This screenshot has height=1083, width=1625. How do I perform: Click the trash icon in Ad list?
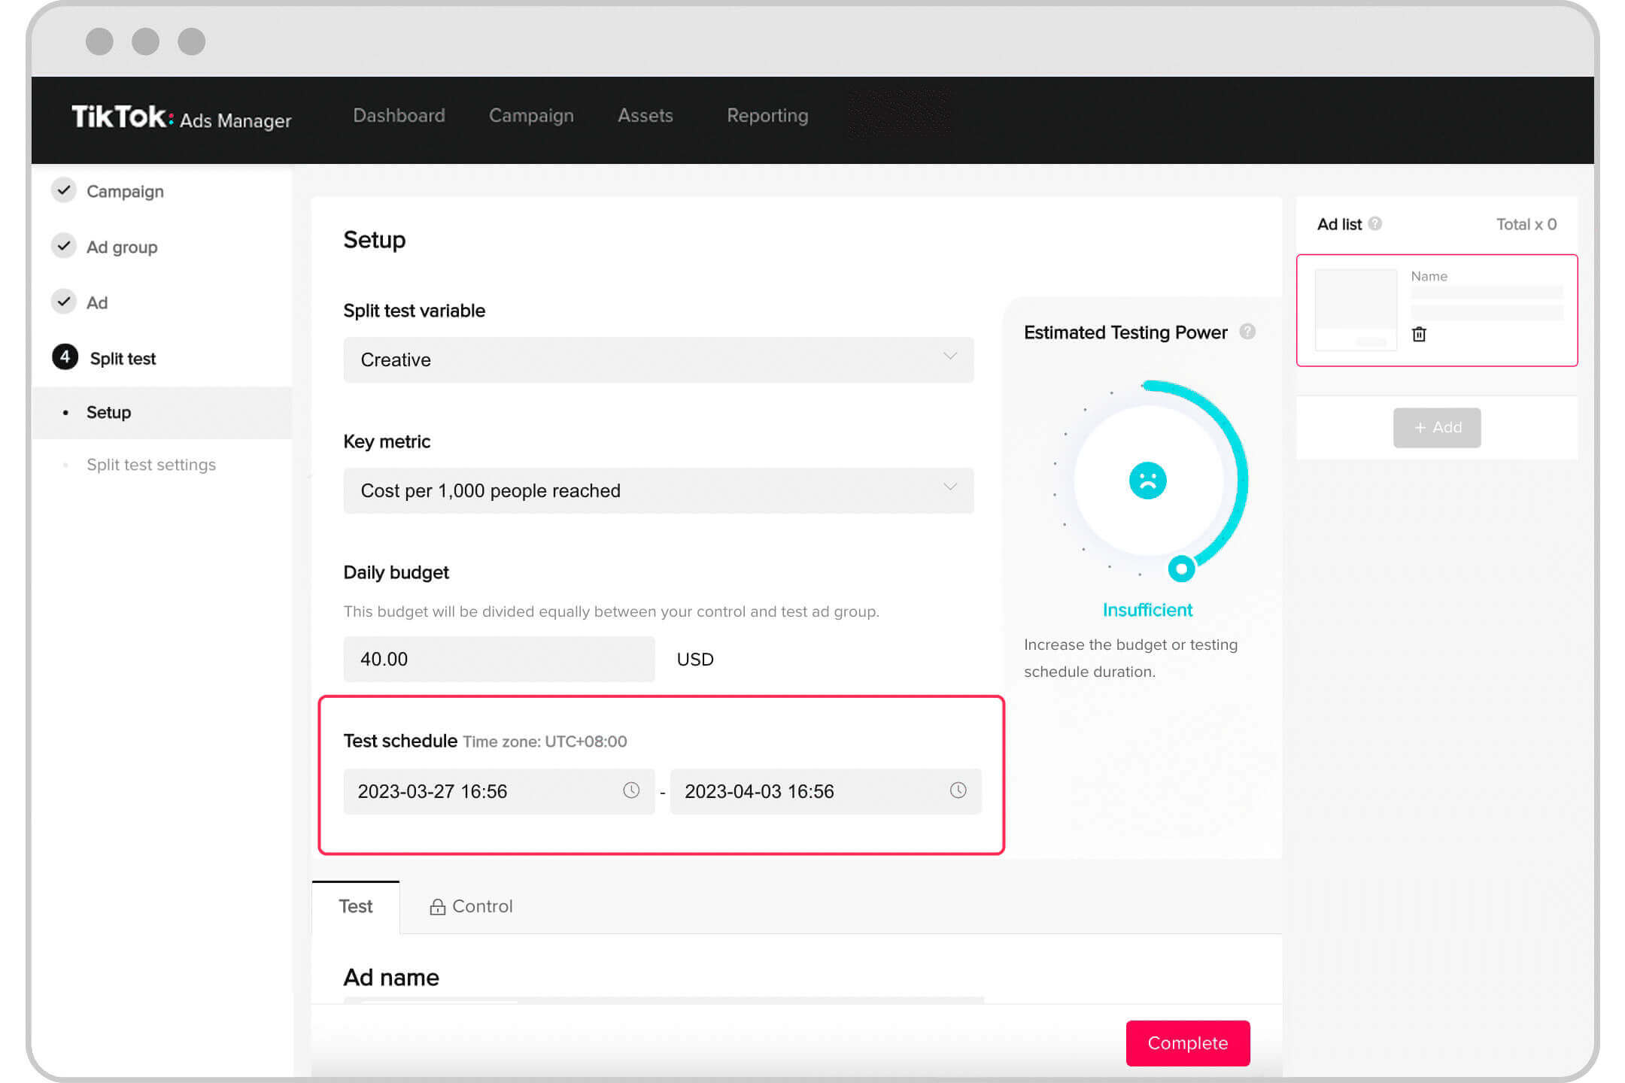[x=1419, y=334]
